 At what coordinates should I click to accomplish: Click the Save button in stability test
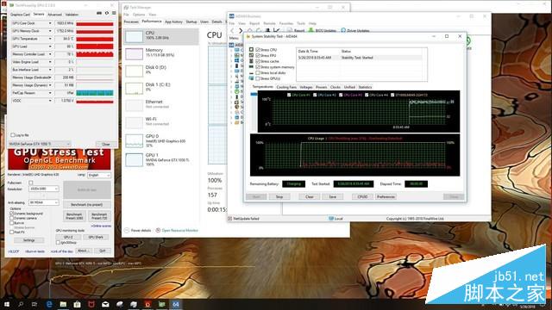pyautogui.click(x=332, y=197)
